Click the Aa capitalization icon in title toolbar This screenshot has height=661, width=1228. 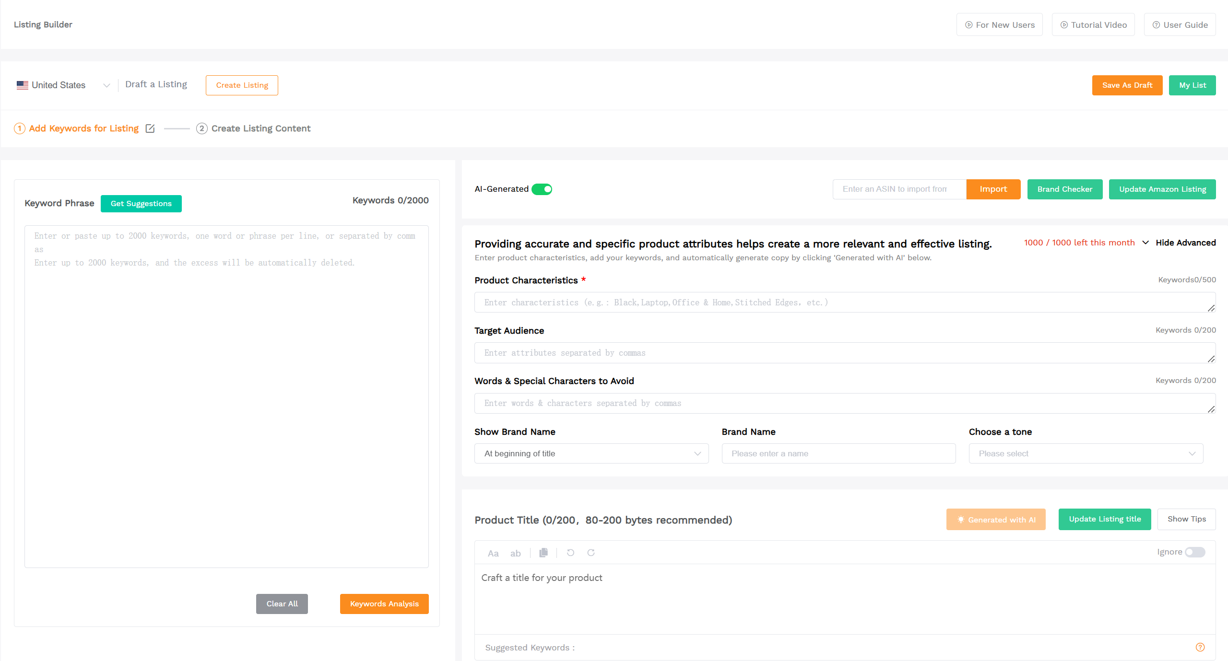493,553
